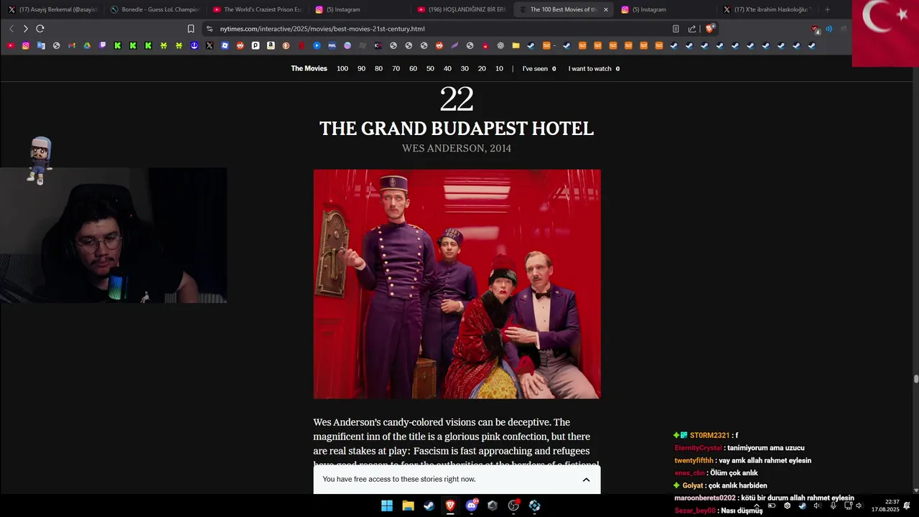The width and height of the screenshot is (919, 517).
Task: Jump to rank 20 in list
Action: pyautogui.click(x=482, y=69)
